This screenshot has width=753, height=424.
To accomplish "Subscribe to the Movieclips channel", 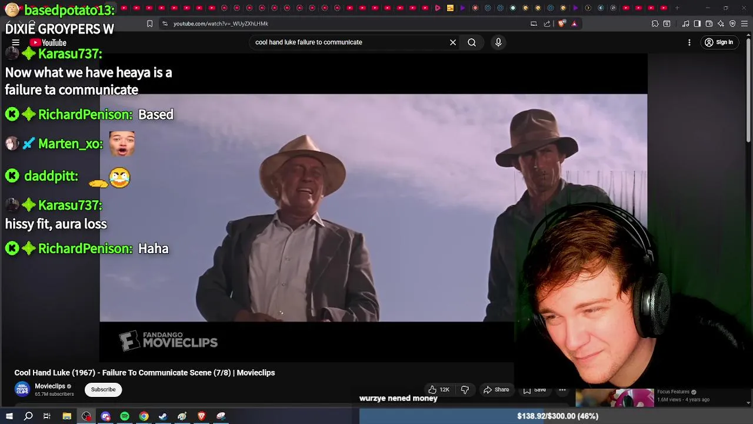I will (x=103, y=389).
